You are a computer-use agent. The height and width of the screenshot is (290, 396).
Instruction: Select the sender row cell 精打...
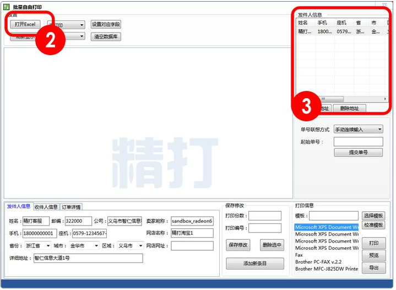306,31
